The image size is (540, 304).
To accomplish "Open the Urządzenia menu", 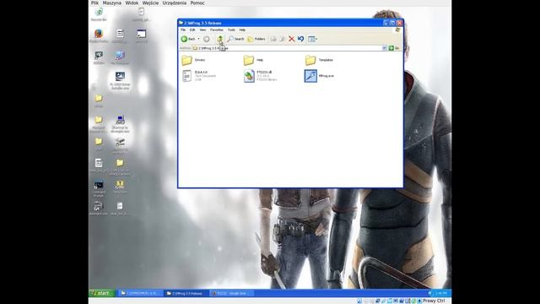I will pos(175,3).
